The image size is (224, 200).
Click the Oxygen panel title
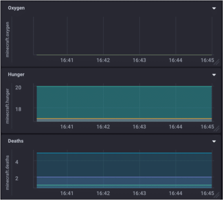click(x=16, y=8)
